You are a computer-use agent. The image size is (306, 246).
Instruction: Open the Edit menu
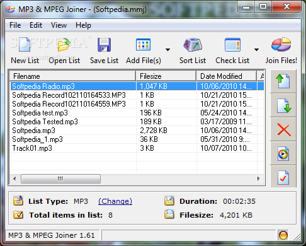36,25
